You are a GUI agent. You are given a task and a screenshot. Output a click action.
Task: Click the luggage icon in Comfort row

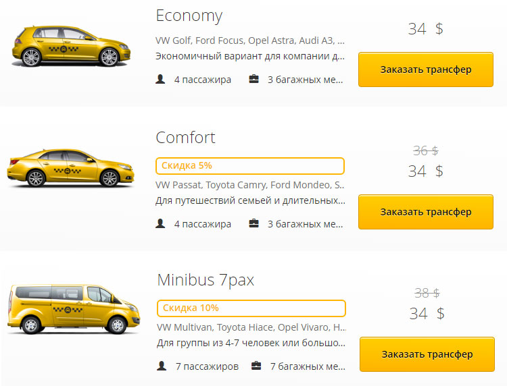[x=254, y=223]
